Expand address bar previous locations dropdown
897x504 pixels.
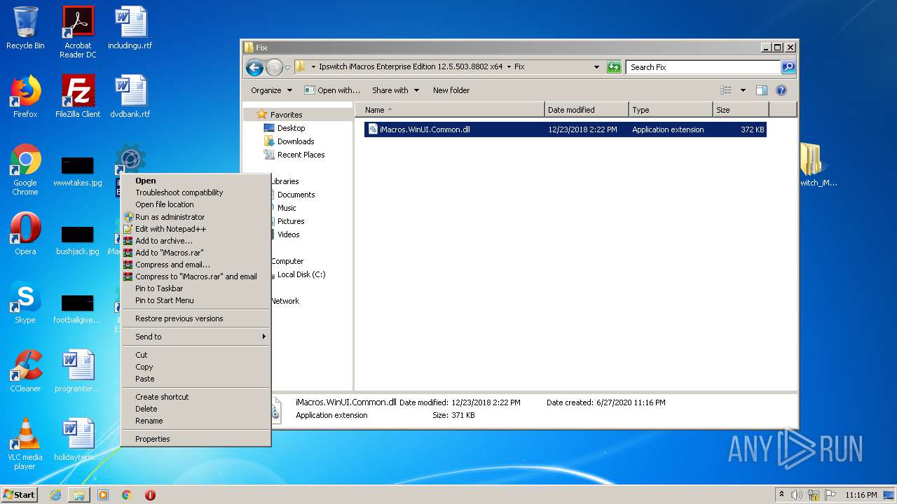click(x=596, y=67)
